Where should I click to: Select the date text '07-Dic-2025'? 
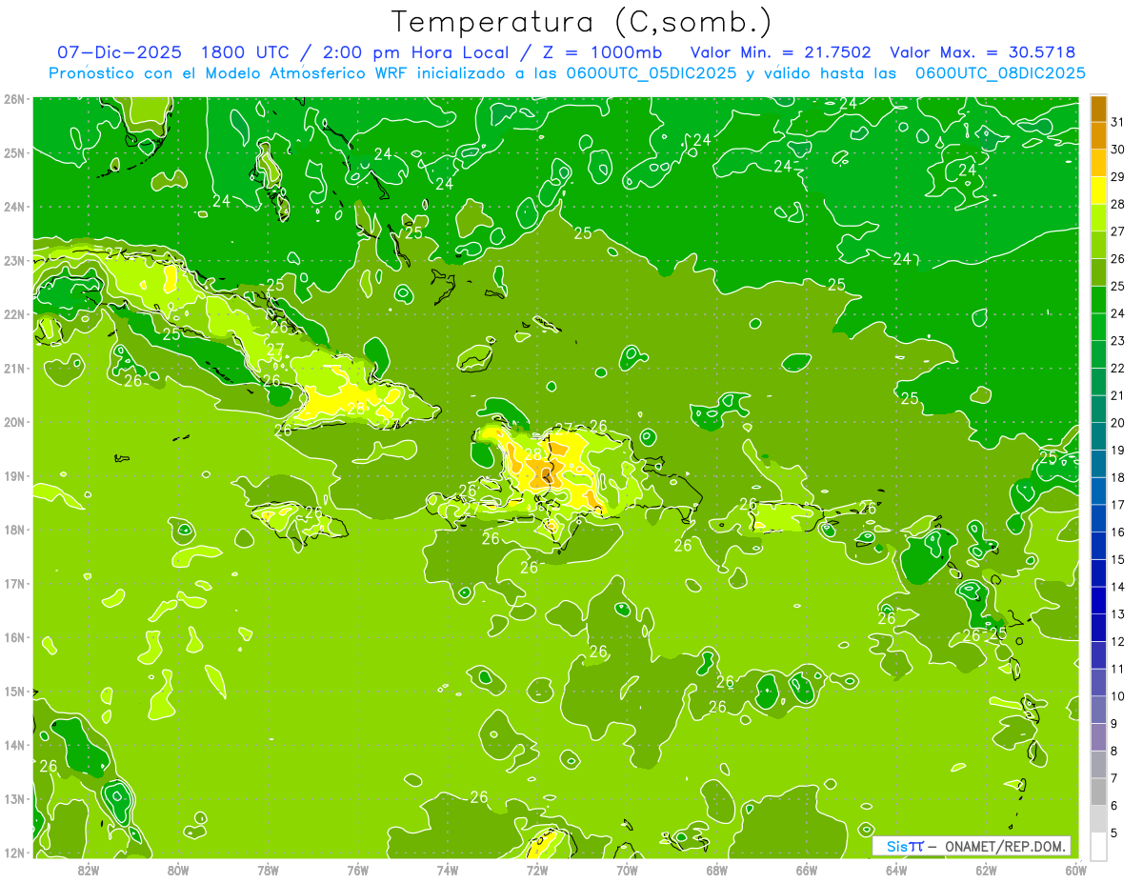[121, 52]
